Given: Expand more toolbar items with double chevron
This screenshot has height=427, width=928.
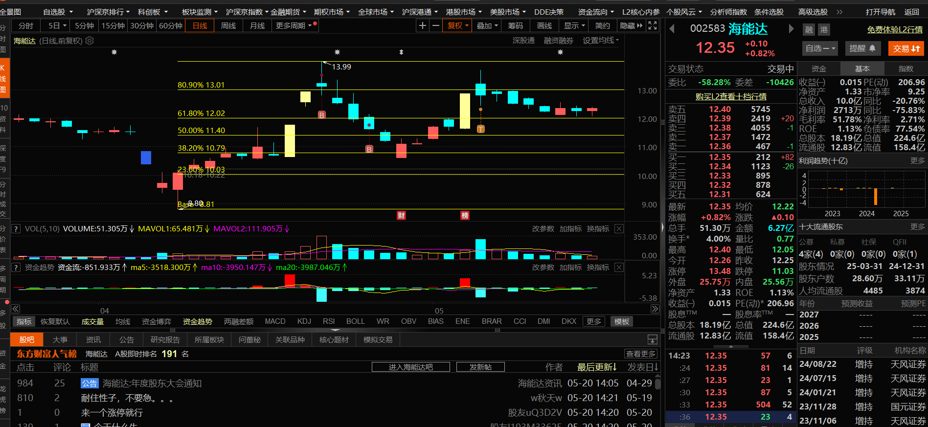Looking at the screenshot, I should point(839,12).
